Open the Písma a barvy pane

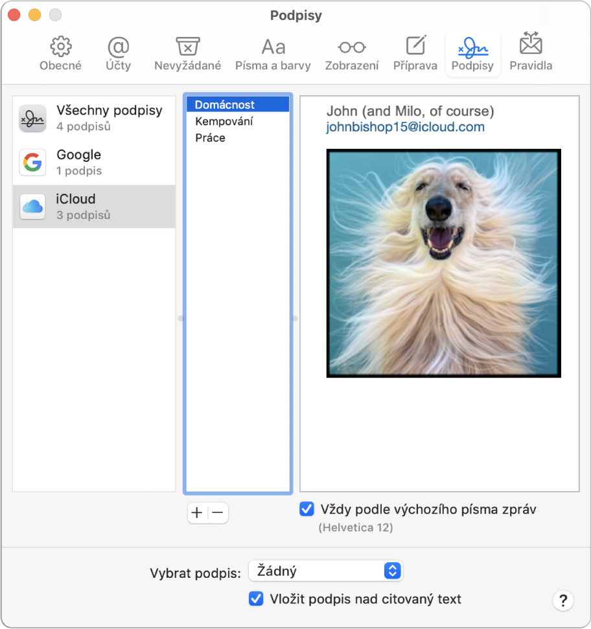click(x=273, y=54)
